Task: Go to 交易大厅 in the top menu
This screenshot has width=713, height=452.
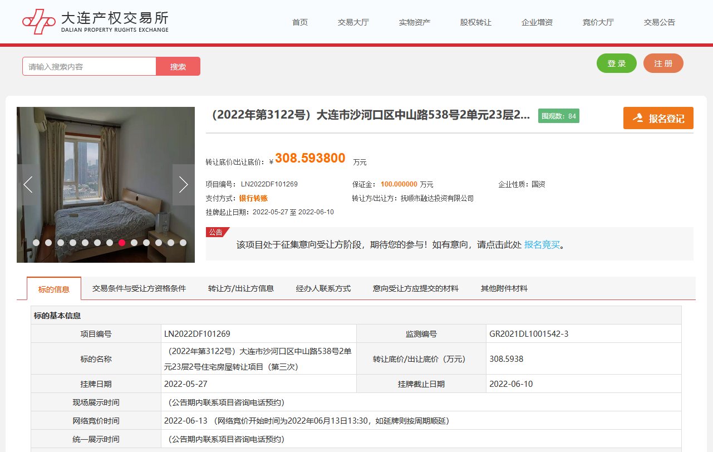Action: click(x=353, y=22)
